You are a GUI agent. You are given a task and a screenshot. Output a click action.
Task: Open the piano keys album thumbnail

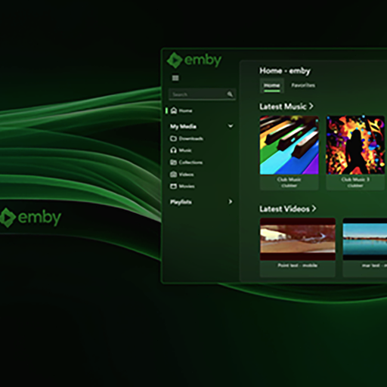289,145
